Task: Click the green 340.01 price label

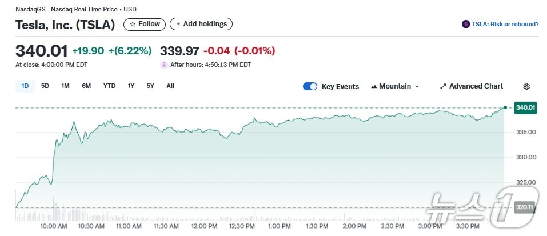Action: pos(525,107)
